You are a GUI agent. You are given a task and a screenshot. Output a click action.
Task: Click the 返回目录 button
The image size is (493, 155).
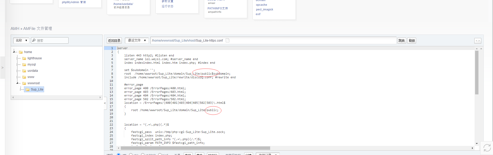pos(114,41)
